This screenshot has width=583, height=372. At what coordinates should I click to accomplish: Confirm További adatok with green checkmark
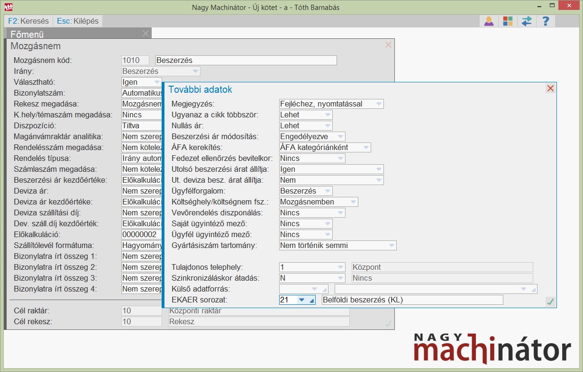click(x=550, y=301)
